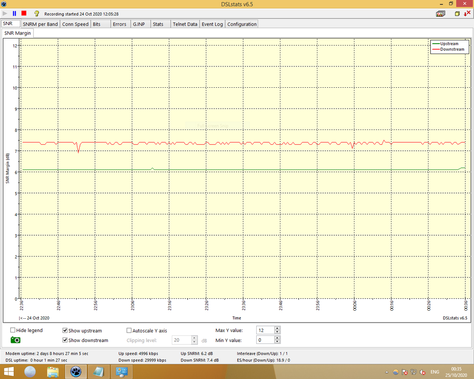Open the Conn Speed tab
Viewport: 474px width, 379px height.
75,24
